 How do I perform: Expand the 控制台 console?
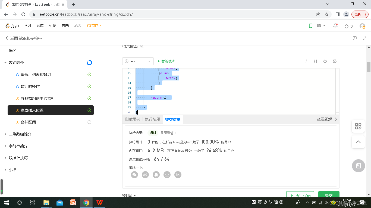pos(129,195)
